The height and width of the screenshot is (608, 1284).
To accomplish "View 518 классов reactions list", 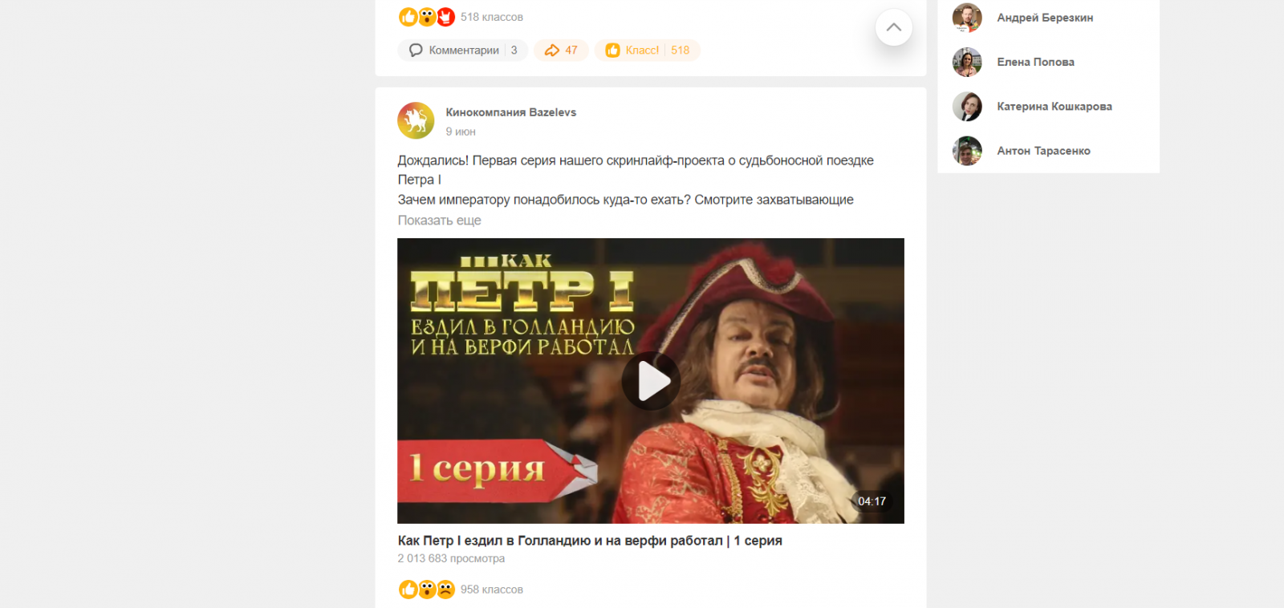I will click(x=491, y=17).
